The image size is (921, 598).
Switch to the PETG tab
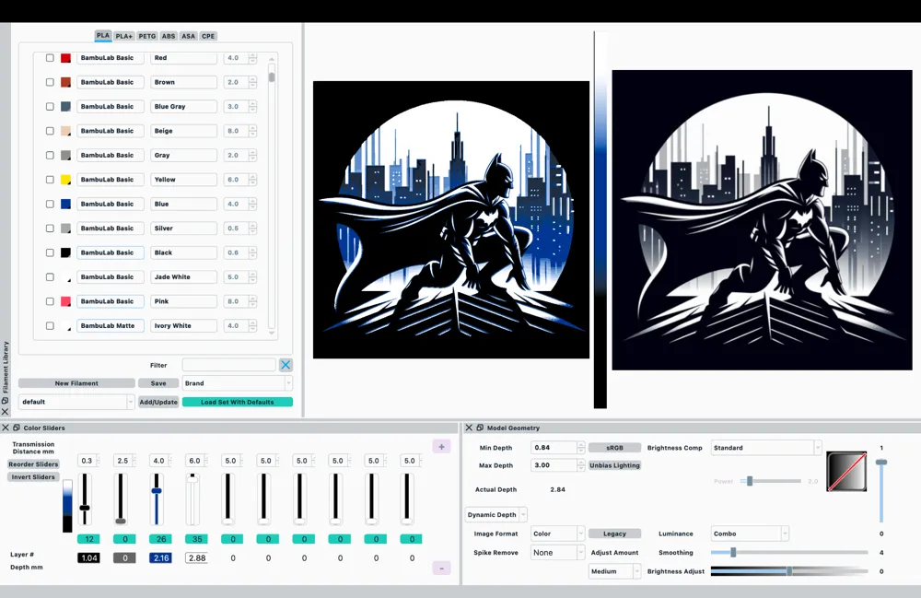click(x=146, y=36)
